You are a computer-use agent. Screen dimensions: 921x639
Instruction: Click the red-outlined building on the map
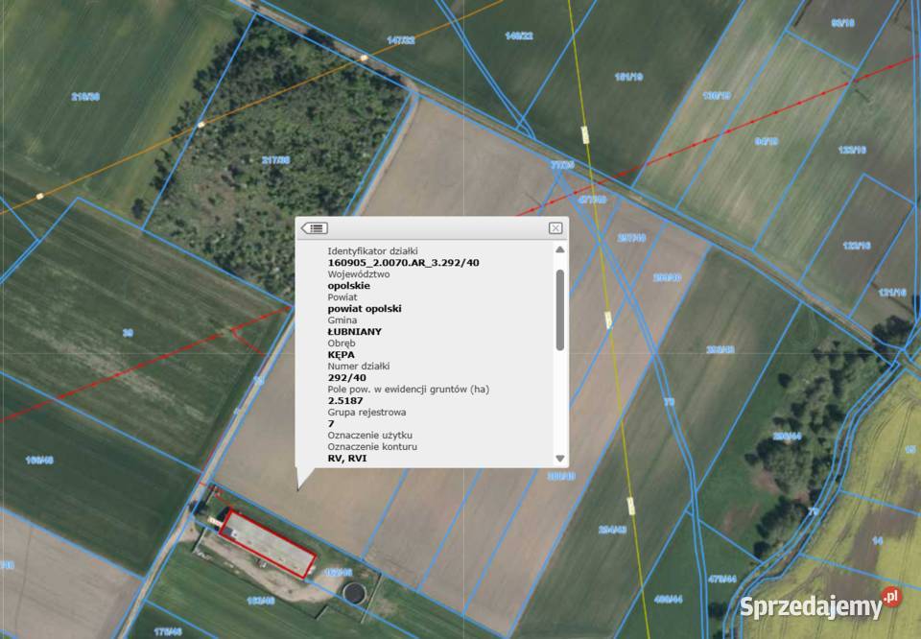268,544
